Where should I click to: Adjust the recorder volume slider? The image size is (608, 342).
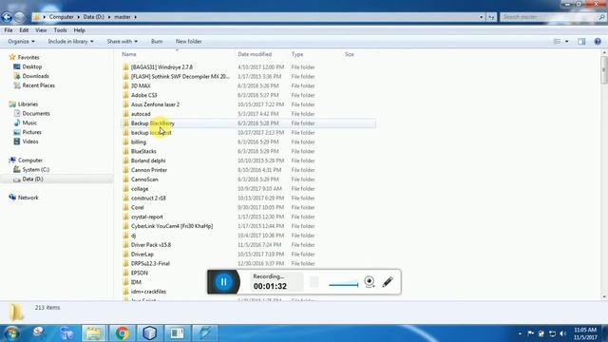click(344, 285)
